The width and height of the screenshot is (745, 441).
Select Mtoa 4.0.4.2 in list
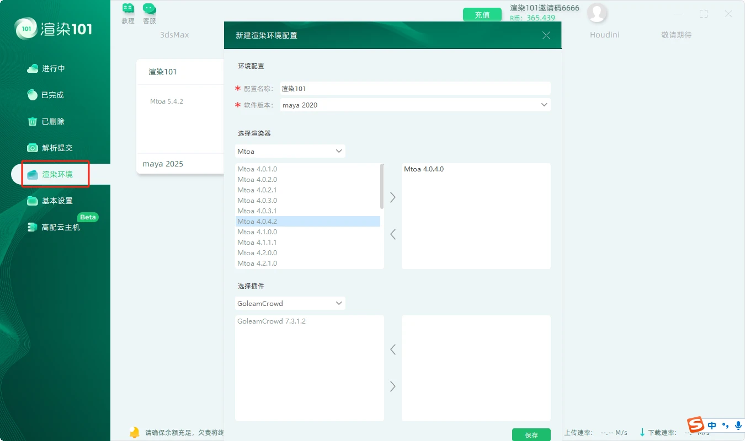coord(308,222)
